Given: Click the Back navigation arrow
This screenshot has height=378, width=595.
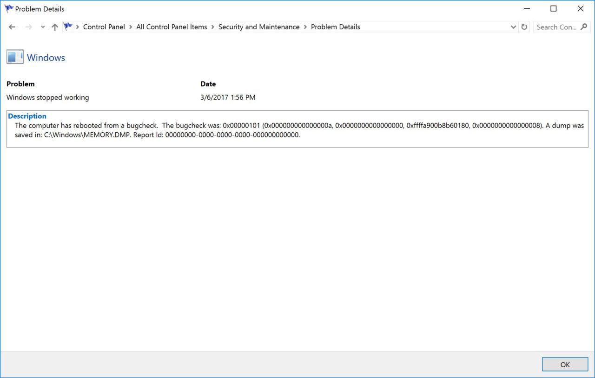Looking at the screenshot, I should [x=12, y=27].
